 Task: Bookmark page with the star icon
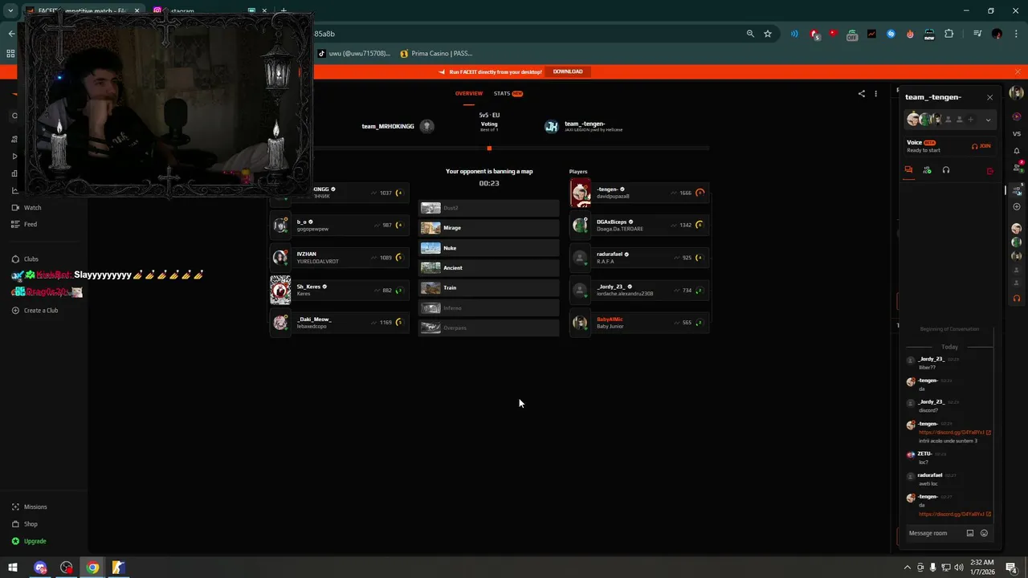point(768,34)
